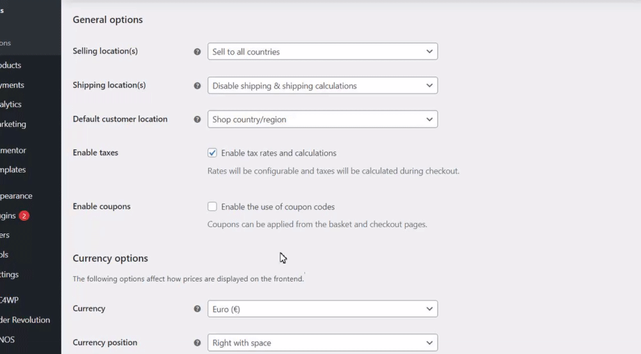Image resolution: width=641 pixels, height=354 pixels.
Task: Open the Templates sidebar menu
Action: click(13, 170)
